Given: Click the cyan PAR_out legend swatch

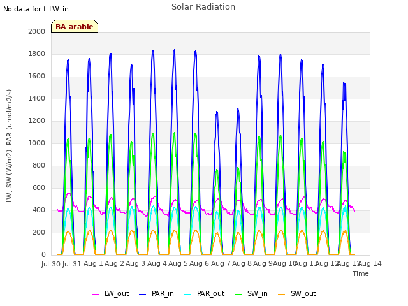Looking at the screenshot, I should coord(188,295).
